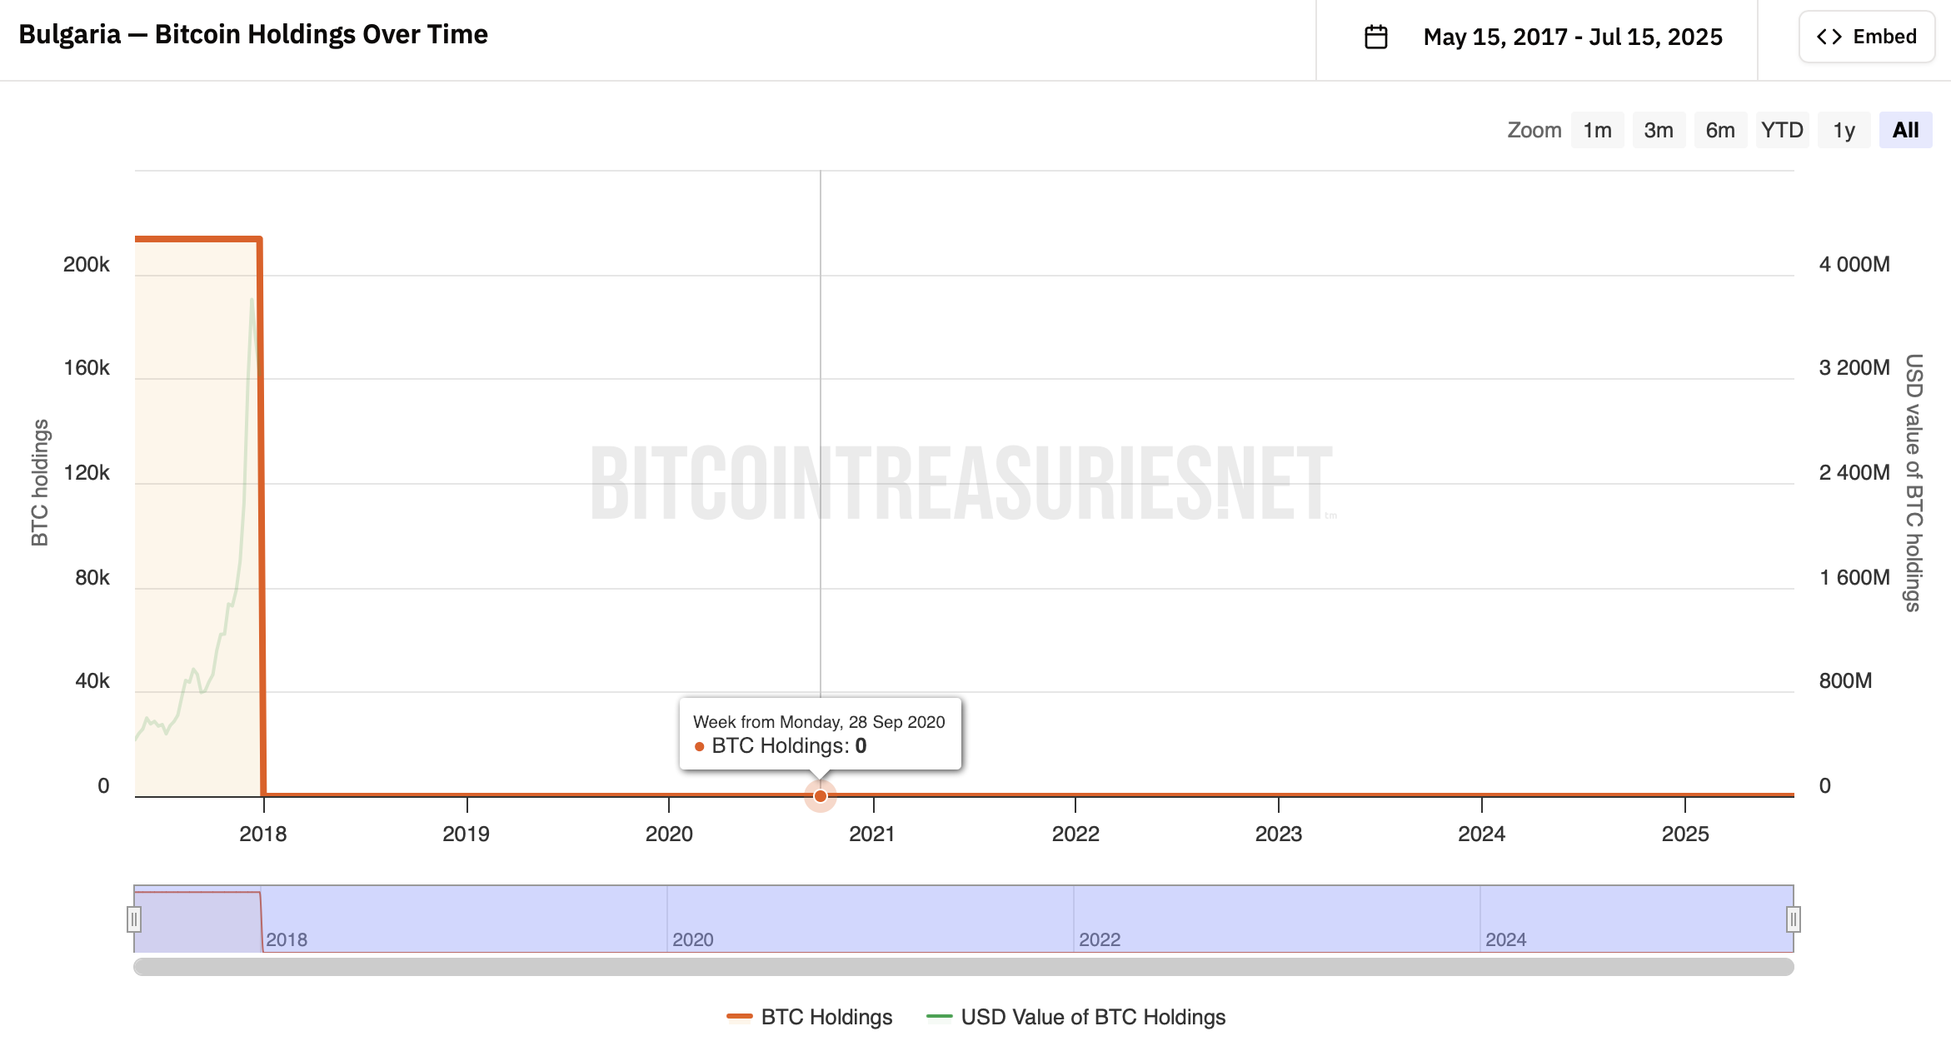Click the orange data point marker on chart
Screen dimensions: 1951x1056
pos(821,796)
